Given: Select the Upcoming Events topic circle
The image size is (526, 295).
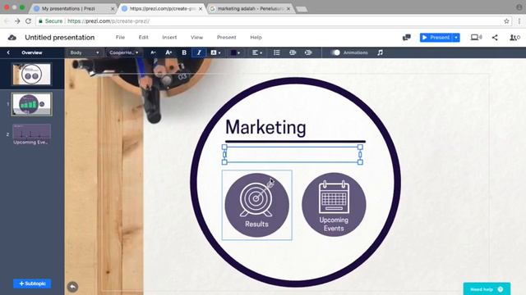Looking at the screenshot, I should tap(334, 204).
